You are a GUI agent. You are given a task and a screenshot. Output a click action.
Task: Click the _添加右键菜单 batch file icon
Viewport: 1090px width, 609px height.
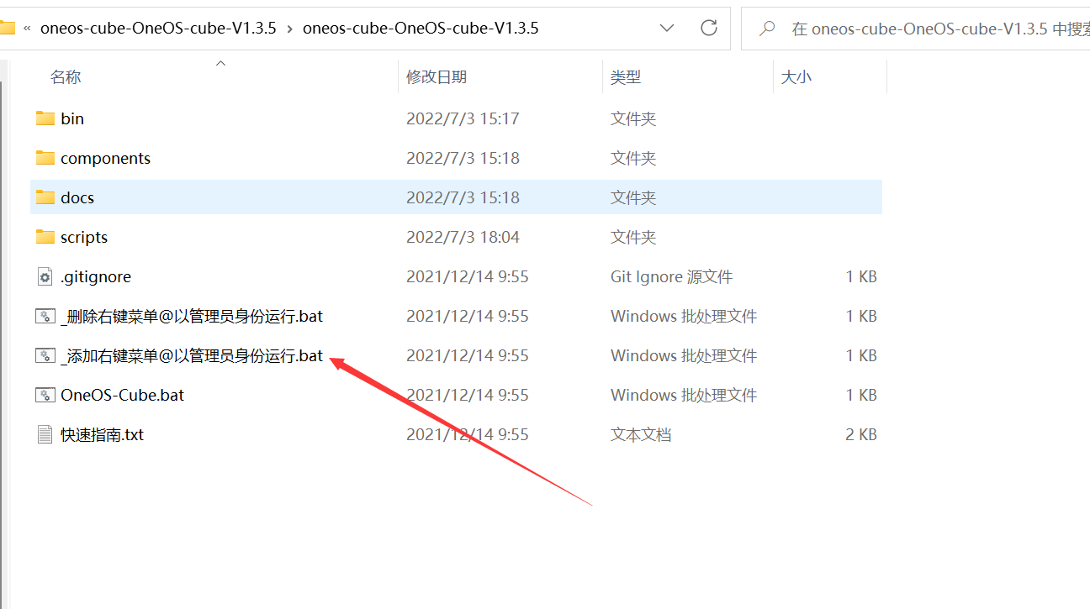point(45,355)
